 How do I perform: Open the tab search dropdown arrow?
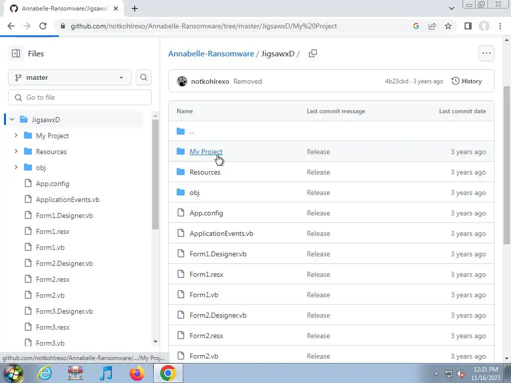pyautogui.click(x=451, y=8)
